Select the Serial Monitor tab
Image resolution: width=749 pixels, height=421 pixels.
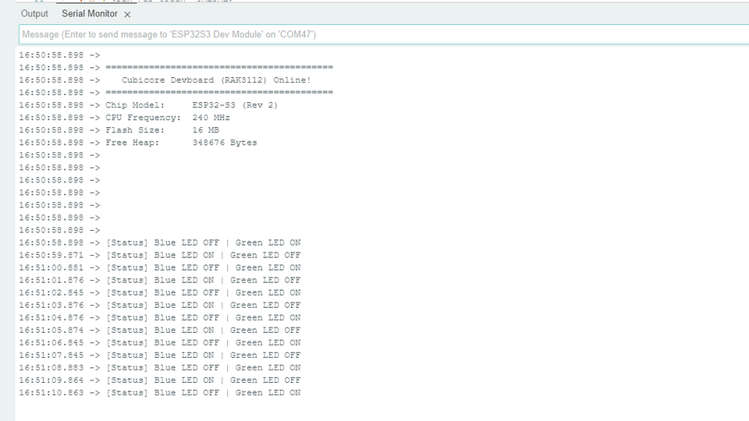point(89,14)
